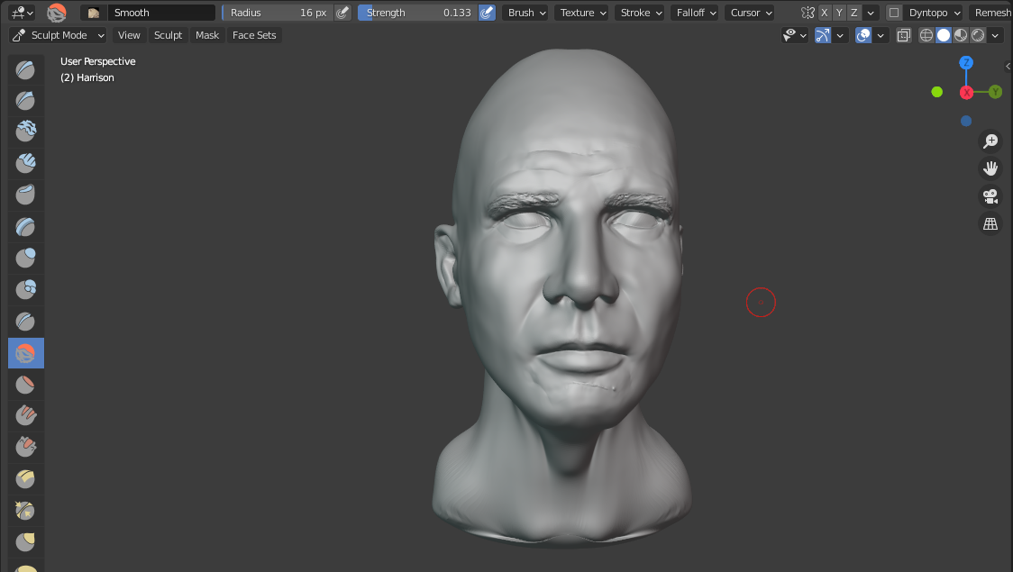Select the Draw Sharp brush tool
This screenshot has width=1013, height=572.
[x=26, y=101]
